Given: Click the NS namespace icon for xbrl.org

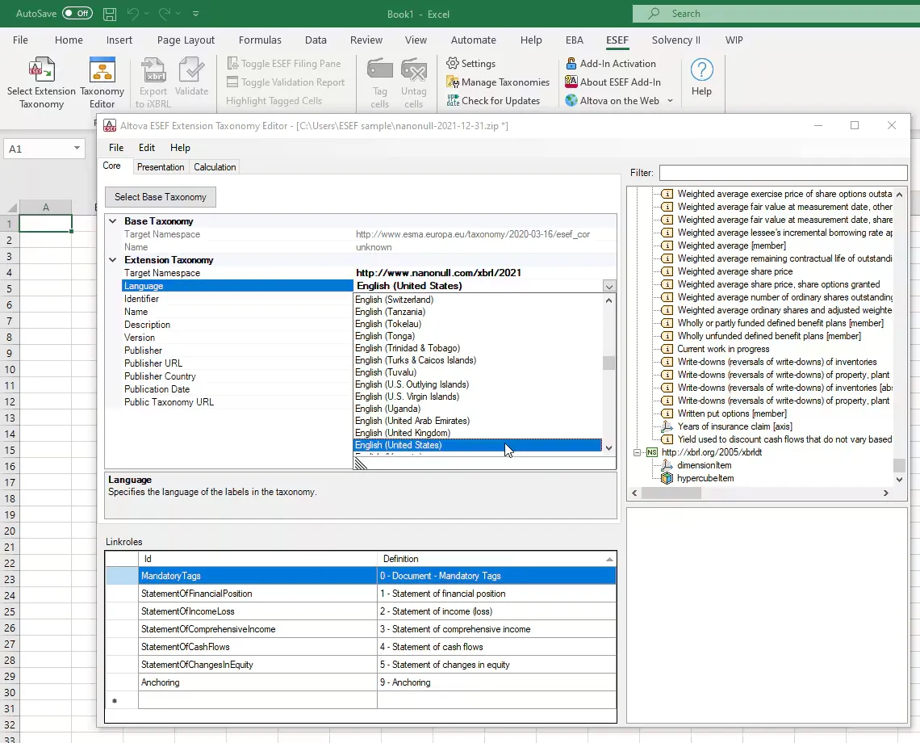Looking at the screenshot, I should click(x=652, y=452).
